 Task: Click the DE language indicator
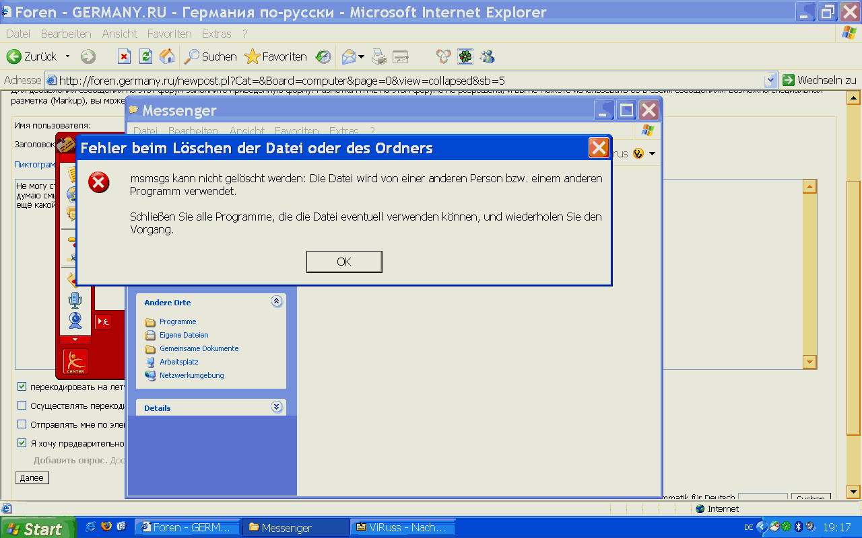[x=749, y=528]
